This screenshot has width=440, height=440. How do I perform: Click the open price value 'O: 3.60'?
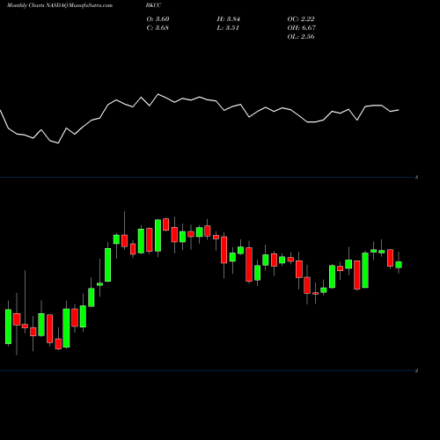pos(158,19)
